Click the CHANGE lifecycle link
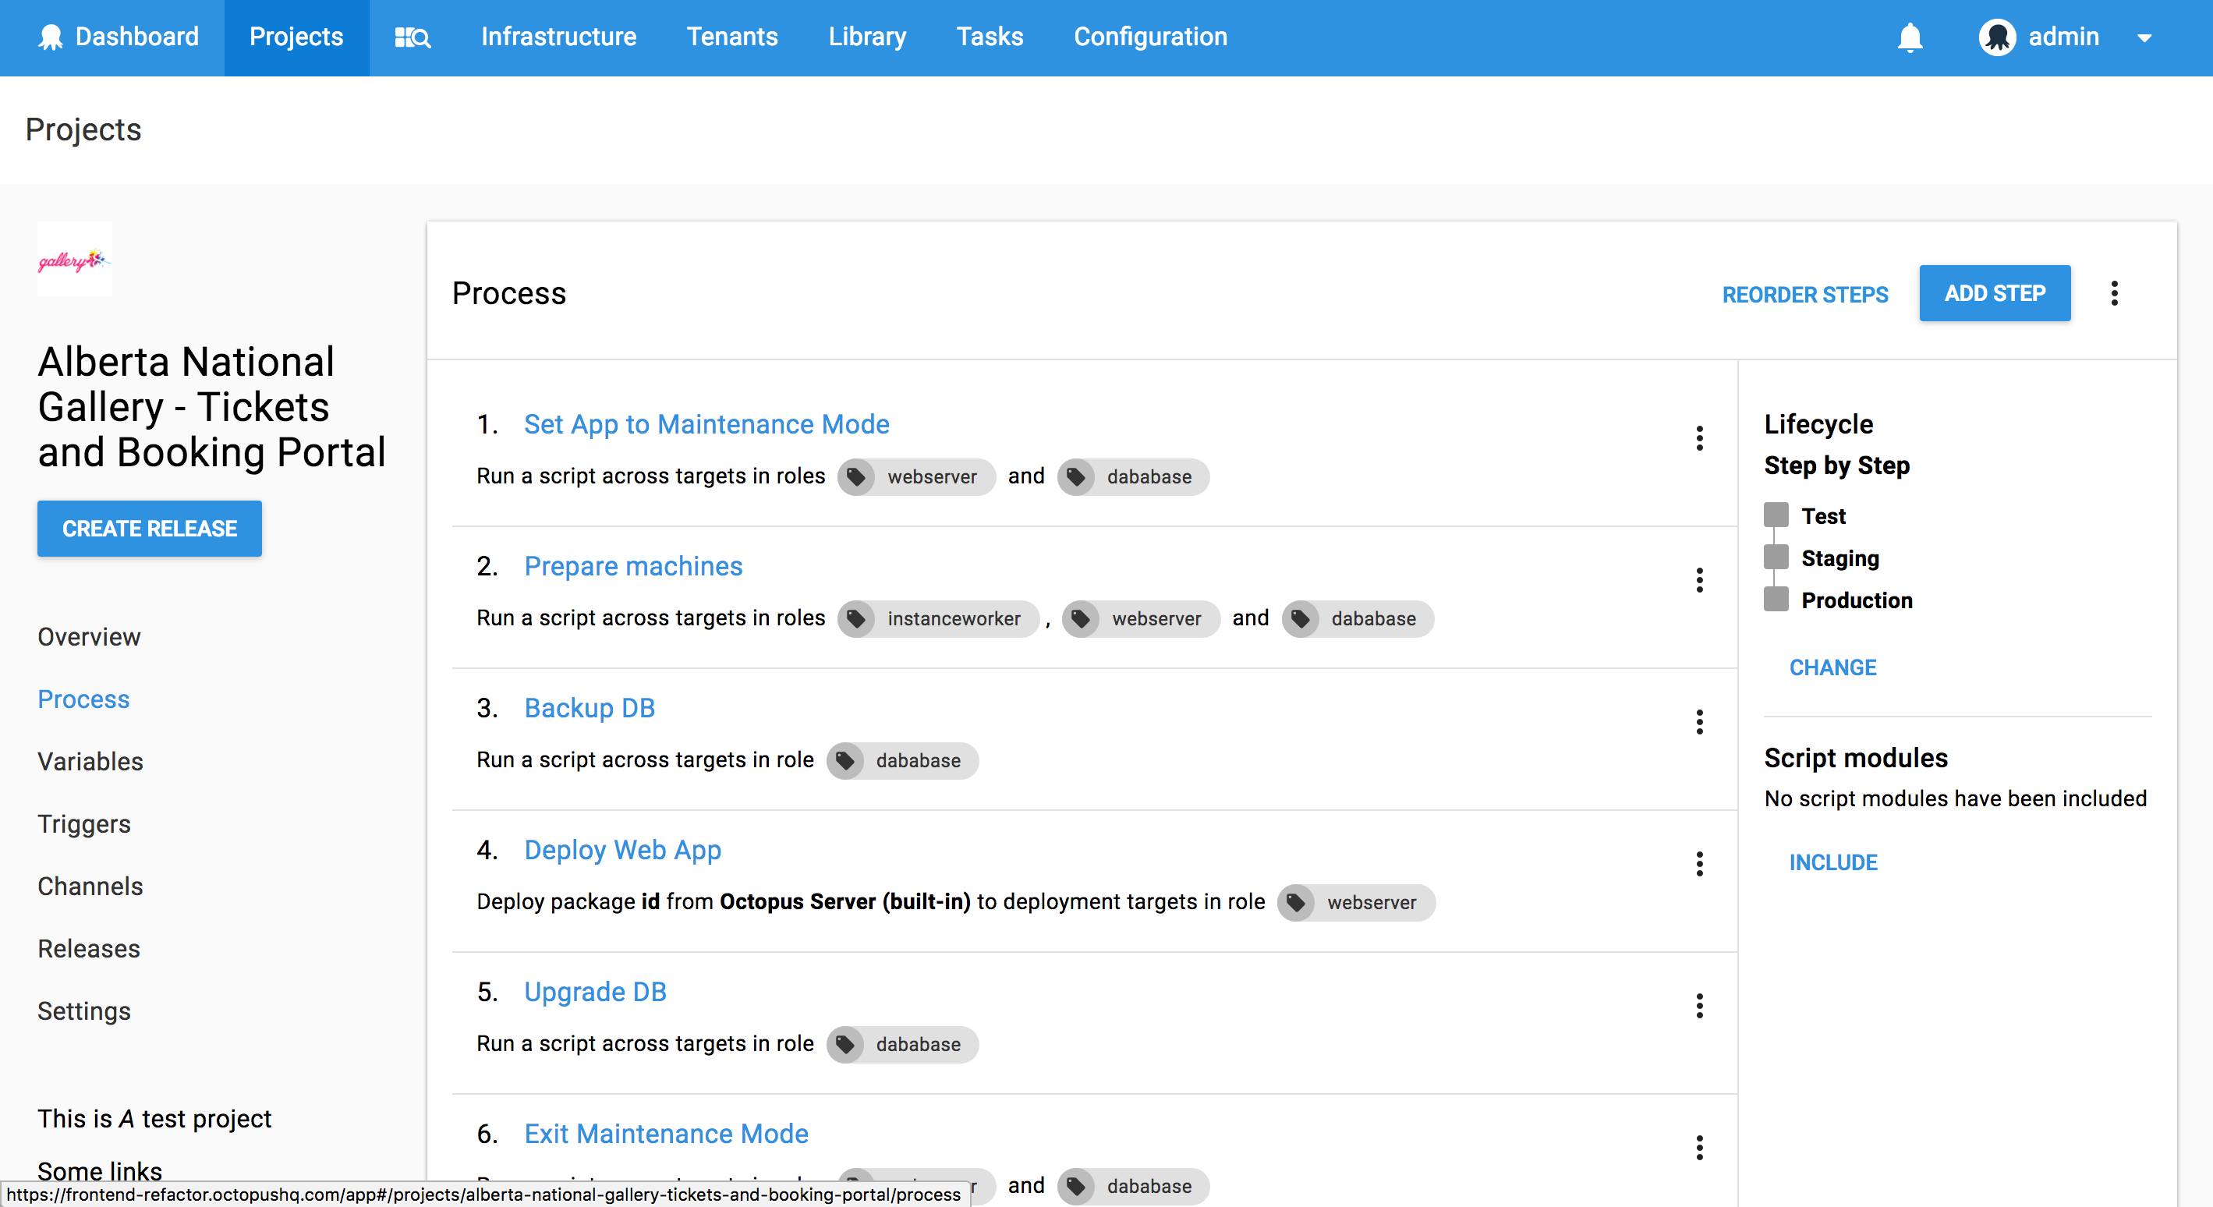The image size is (2213, 1207). click(1832, 667)
